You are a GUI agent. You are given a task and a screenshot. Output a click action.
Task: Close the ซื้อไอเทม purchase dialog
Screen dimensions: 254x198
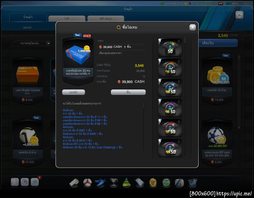pos(193,27)
